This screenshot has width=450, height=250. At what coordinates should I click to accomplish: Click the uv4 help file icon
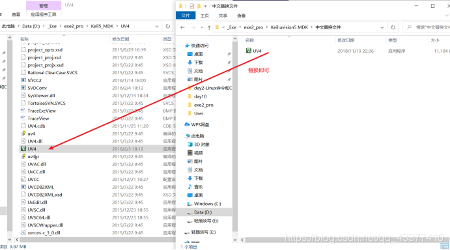23,133
